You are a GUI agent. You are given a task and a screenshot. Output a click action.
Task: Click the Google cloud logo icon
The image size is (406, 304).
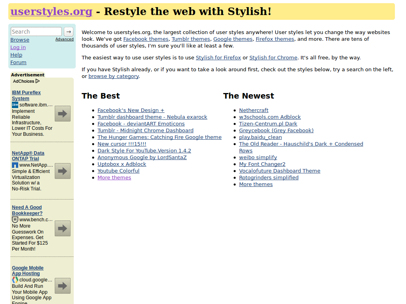point(15,280)
